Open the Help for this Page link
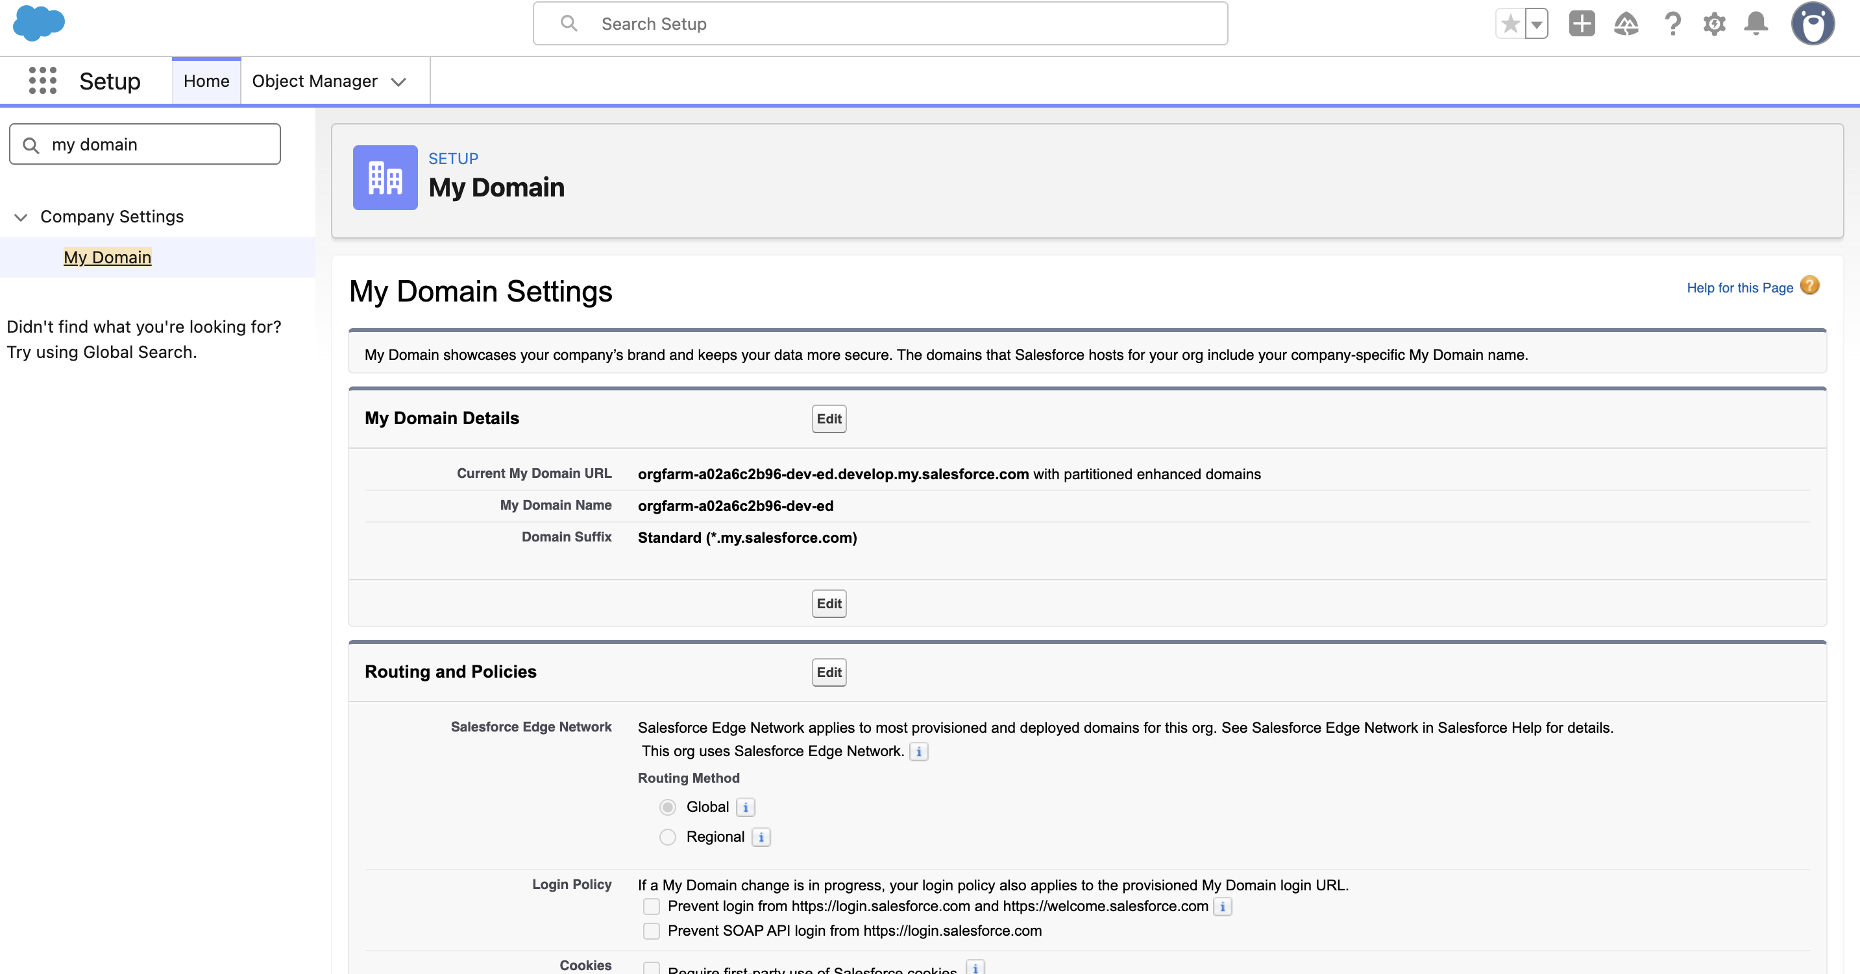This screenshot has width=1860, height=974. coord(1739,288)
